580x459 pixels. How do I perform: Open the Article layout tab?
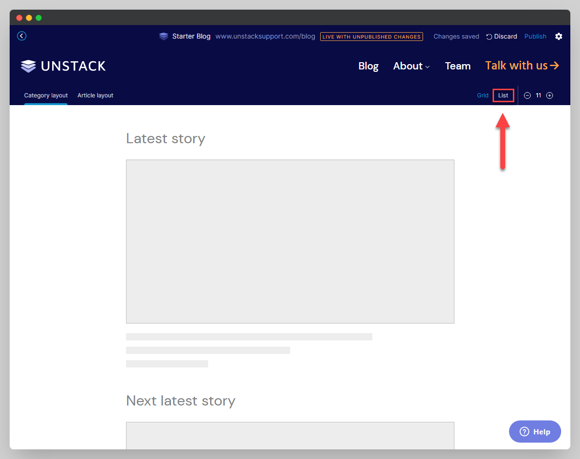pyautogui.click(x=95, y=95)
